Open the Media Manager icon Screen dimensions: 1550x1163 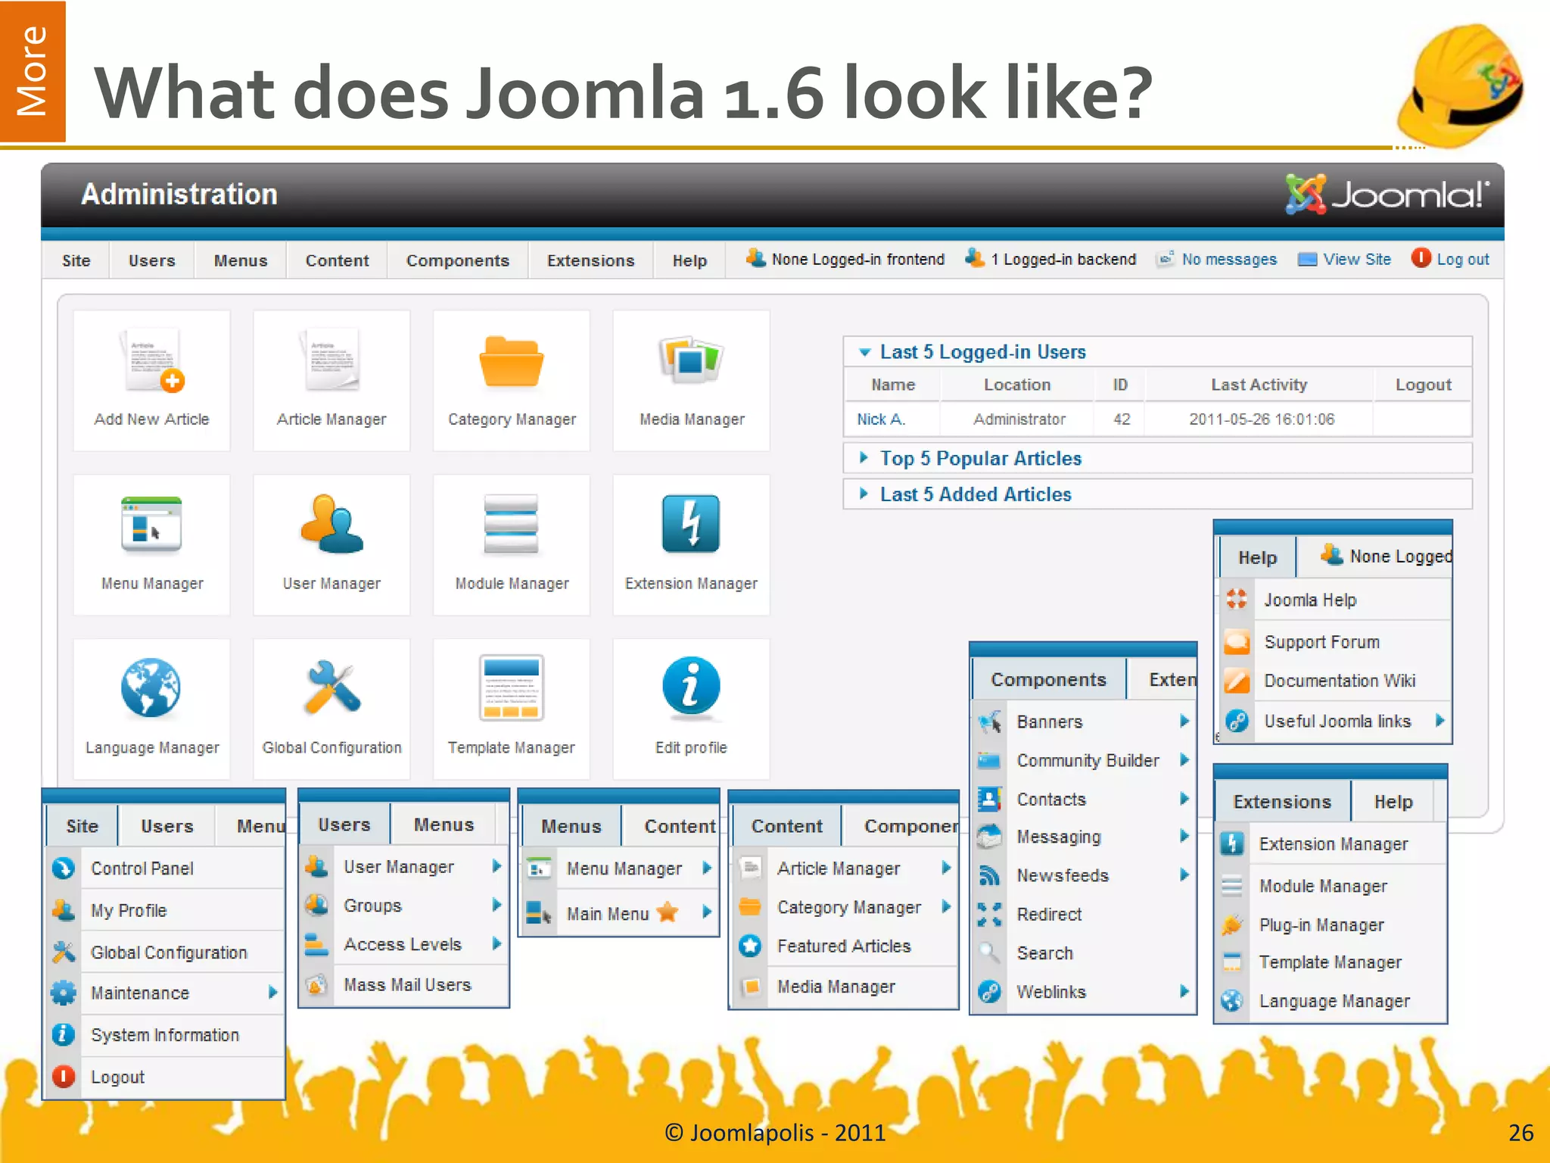(x=691, y=360)
